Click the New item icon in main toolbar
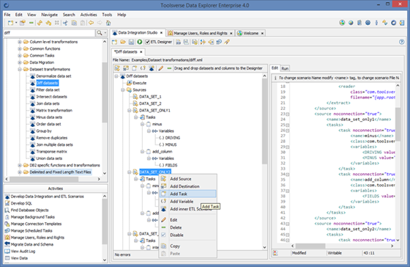The width and height of the screenshot is (410, 267). point(10,23)
